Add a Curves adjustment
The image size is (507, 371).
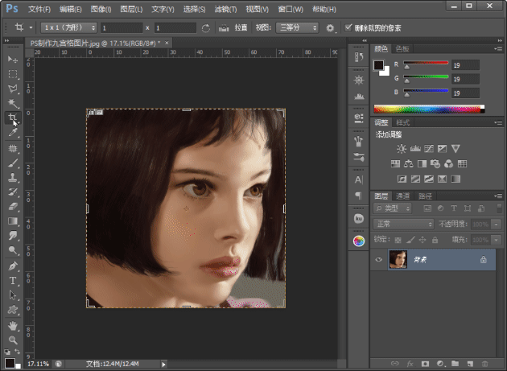point(429,148)
